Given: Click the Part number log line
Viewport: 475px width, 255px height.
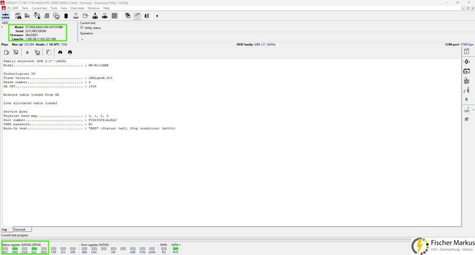Looking at the screenshot, I should (60, 120).
